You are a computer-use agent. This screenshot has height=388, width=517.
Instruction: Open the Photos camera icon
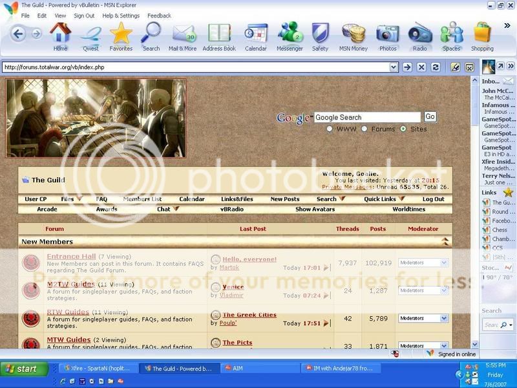click(x=388, y=38)
